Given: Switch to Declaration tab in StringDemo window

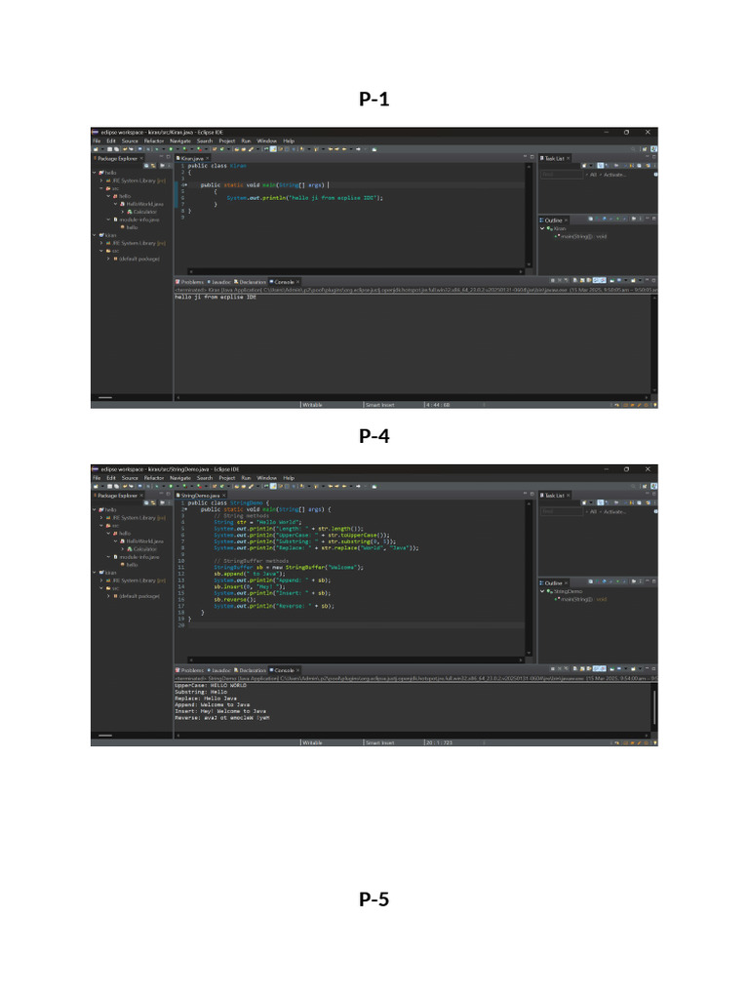Looking at the screenshot, I should point(251,670).
